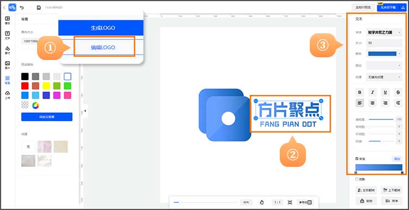Select the bright green preset color
409x210 pixels.
click(x=68, y=86)
